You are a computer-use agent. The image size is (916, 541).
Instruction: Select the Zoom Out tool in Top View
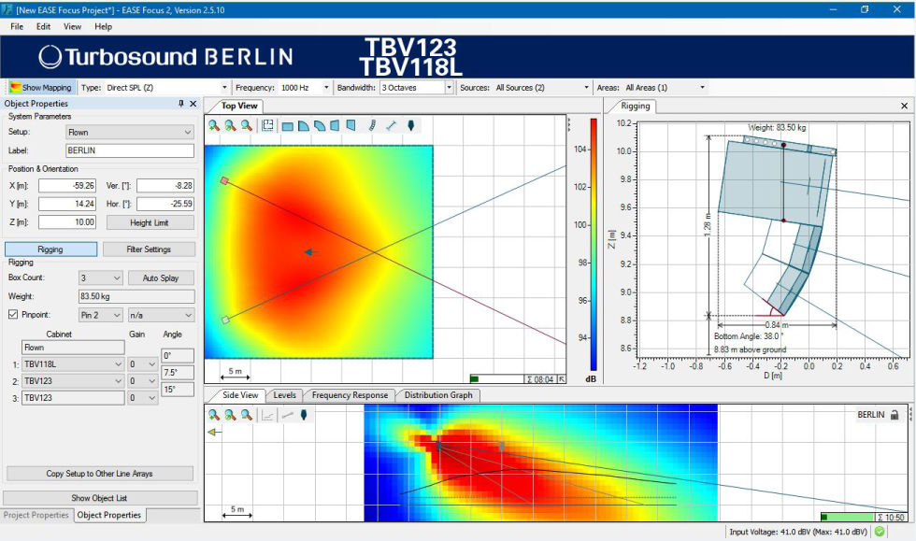pyautogui.click(x=246, y=125)
